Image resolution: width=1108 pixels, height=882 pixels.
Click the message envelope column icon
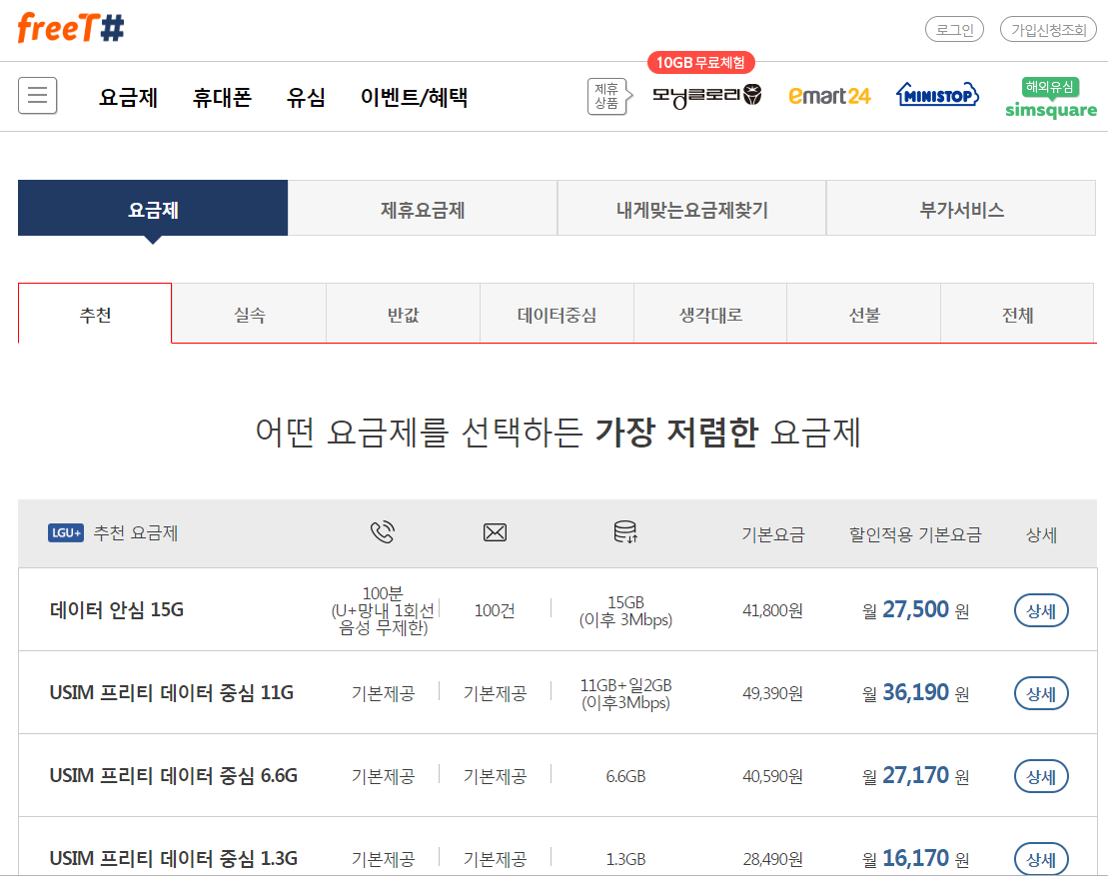(495, 532)
